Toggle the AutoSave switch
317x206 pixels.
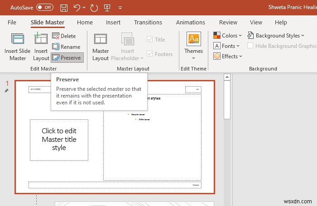45,8
